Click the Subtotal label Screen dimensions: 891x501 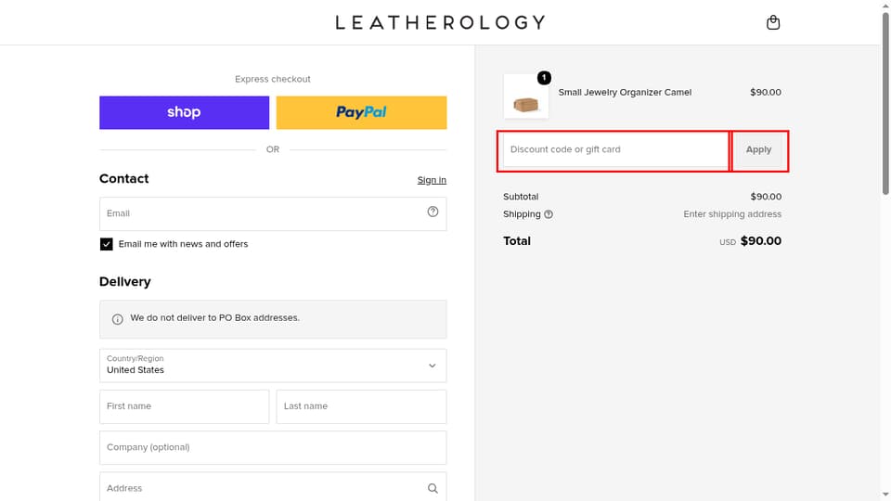(x=521, y=197)
